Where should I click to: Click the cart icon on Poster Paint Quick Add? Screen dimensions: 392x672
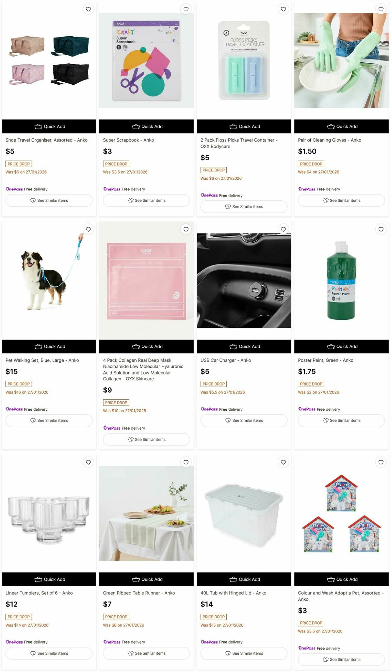(x=331, y=346)
